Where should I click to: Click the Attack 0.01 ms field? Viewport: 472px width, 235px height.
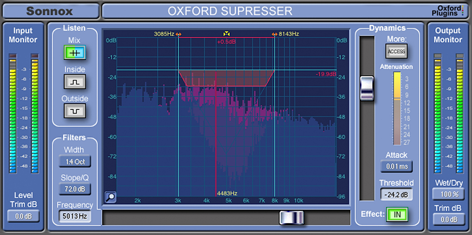click(x=396, y=167)
